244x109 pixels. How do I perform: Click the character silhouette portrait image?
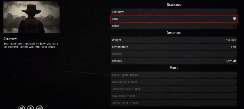(x=32, y=17)
